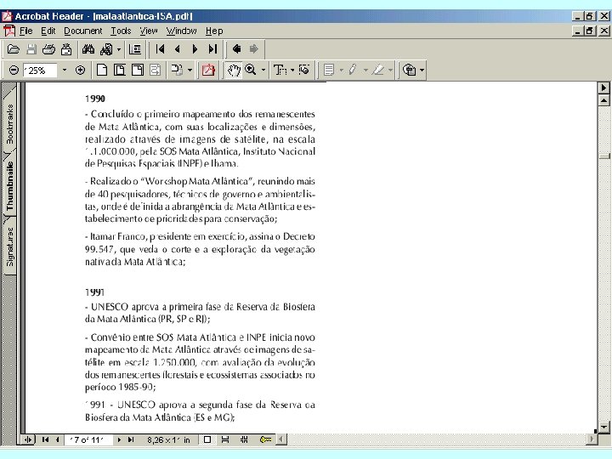Select the Fit in Window icon
612x459 pixels.
coord(120,71)
